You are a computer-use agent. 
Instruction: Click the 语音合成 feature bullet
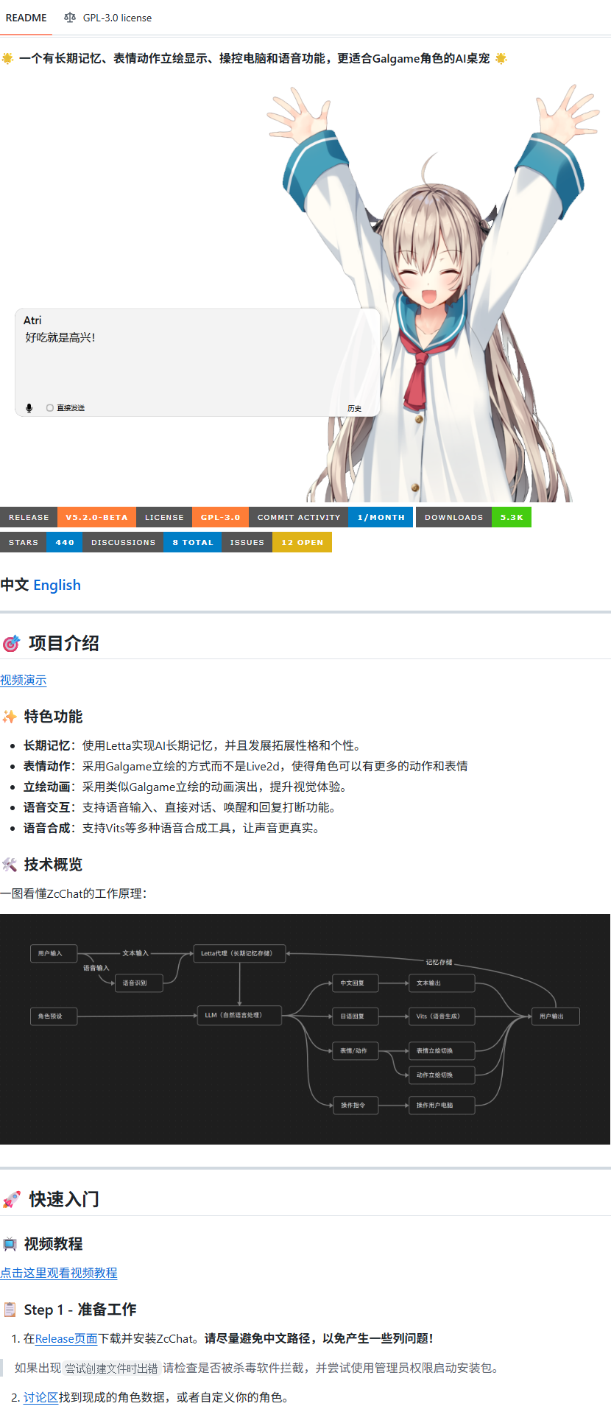coord(172,828)
